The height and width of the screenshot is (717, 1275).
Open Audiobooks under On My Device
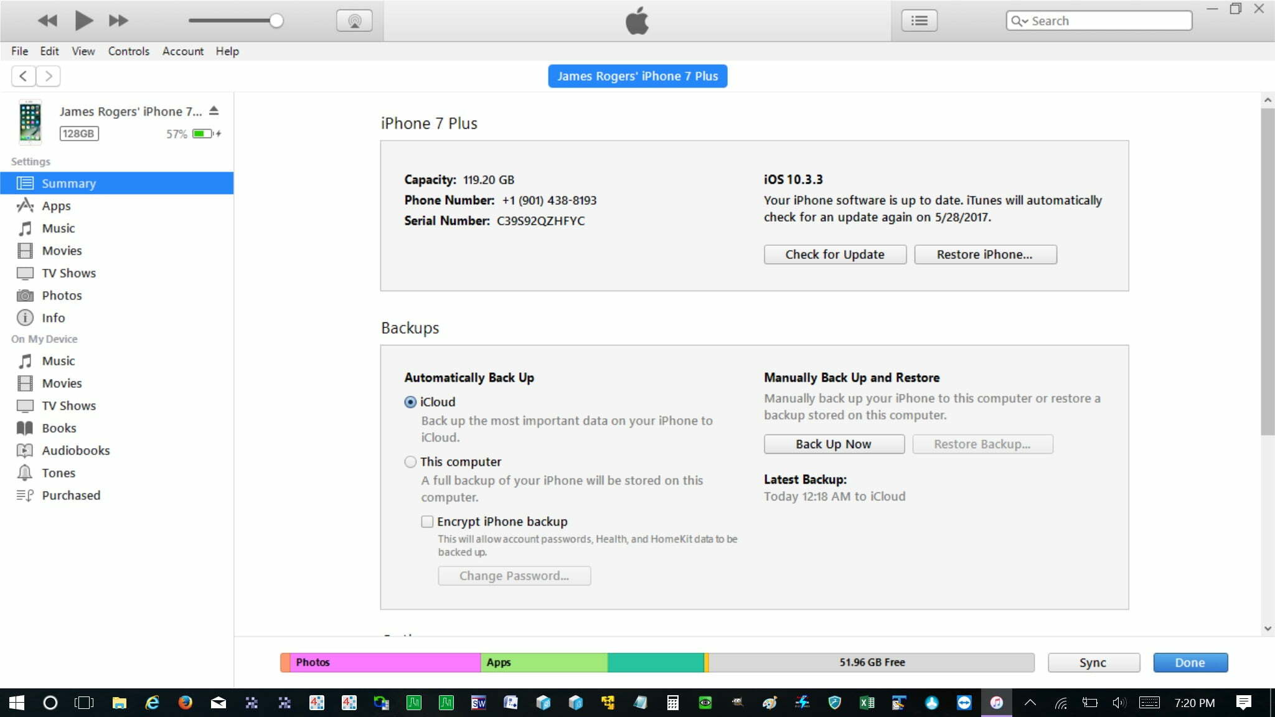[x=75, y=451]
